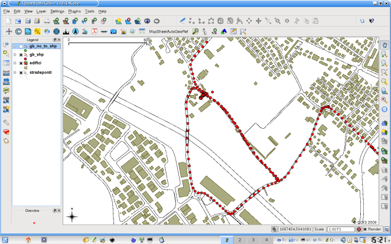Click the top Zoom In magnifier
Image resolution: width=391 pixels, height=244 pixels.
(385, 54)
